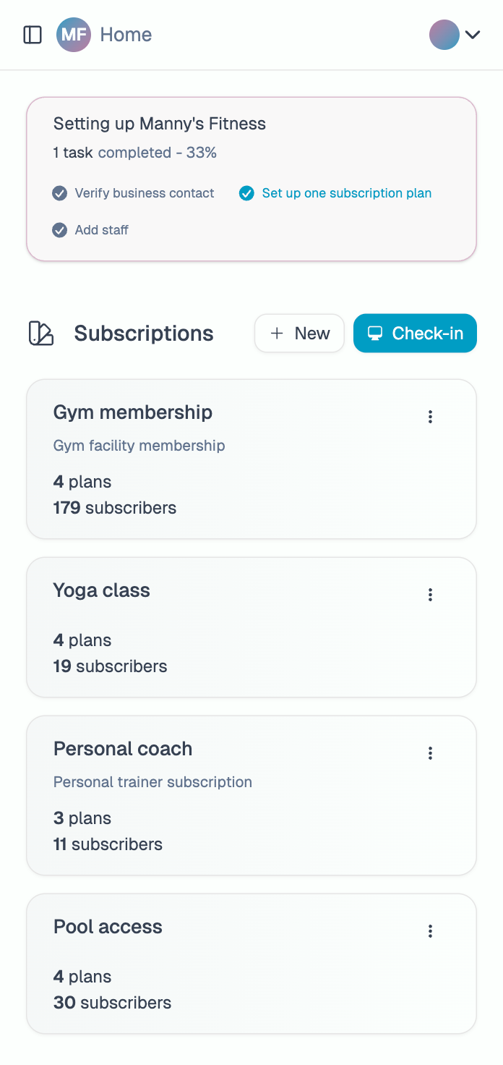Click the Check-in button

[x=415, y=333]
